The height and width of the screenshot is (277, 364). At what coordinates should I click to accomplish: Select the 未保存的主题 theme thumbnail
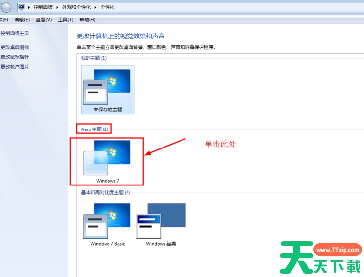[108, 90]
